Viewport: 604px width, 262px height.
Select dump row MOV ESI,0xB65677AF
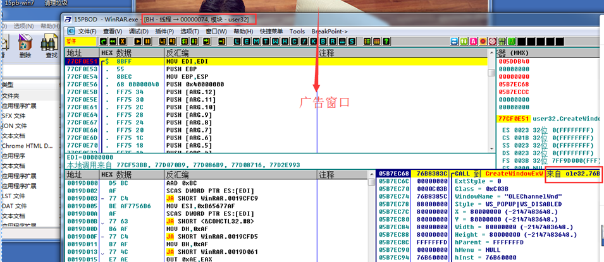point(216,206)
